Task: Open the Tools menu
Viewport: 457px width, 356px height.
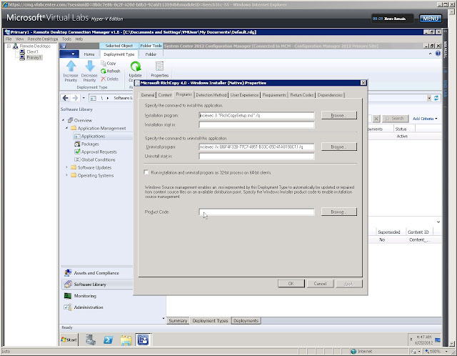Action: tap(66, 39)
